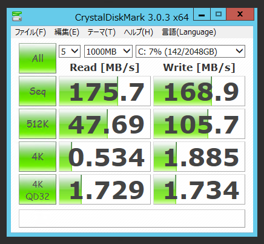The height and width of the screenshot is (244, 264).
Task: Maximize the CrystalDiskMark window
Action: click(x=219, y=14)
